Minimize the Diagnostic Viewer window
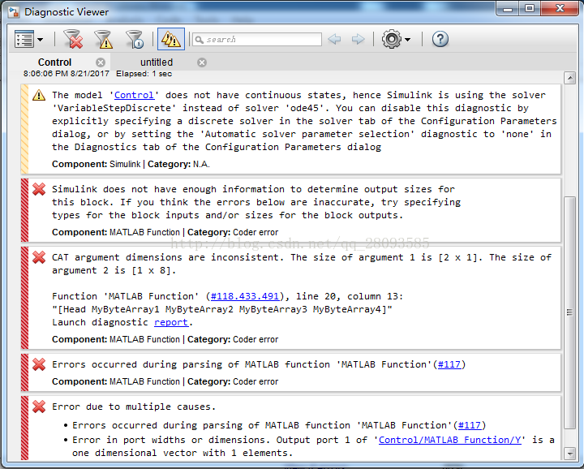This screenshot has height=469, width=584. [508, 9]
